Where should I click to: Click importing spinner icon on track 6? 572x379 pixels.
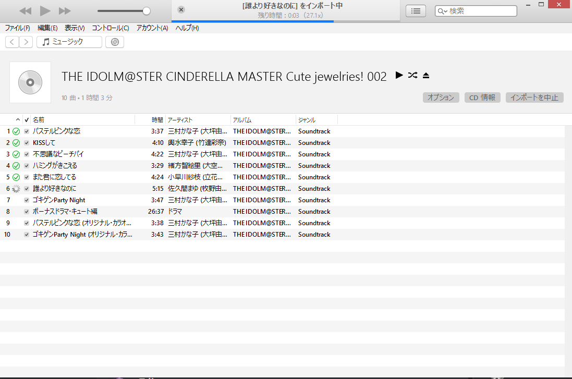(x=16, y=189)
